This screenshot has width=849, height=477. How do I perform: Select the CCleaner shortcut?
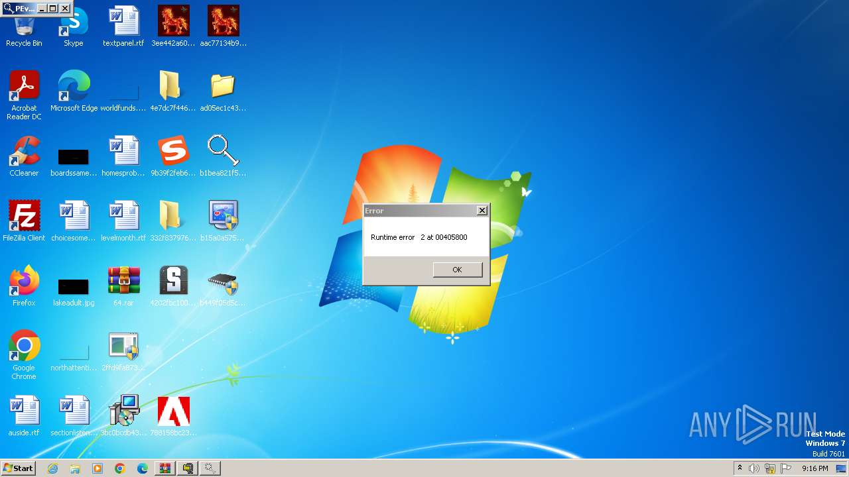(x=24, y=157)
